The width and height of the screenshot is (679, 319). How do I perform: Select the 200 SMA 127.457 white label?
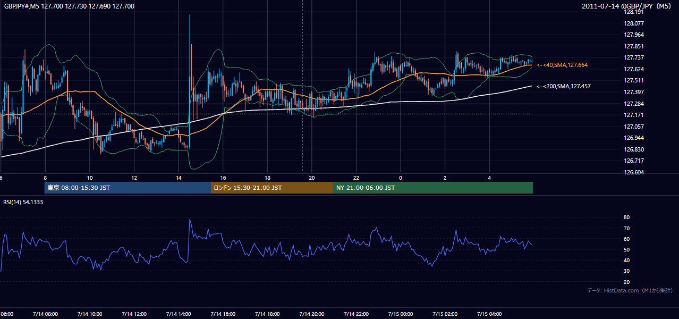tap(564, 86)
